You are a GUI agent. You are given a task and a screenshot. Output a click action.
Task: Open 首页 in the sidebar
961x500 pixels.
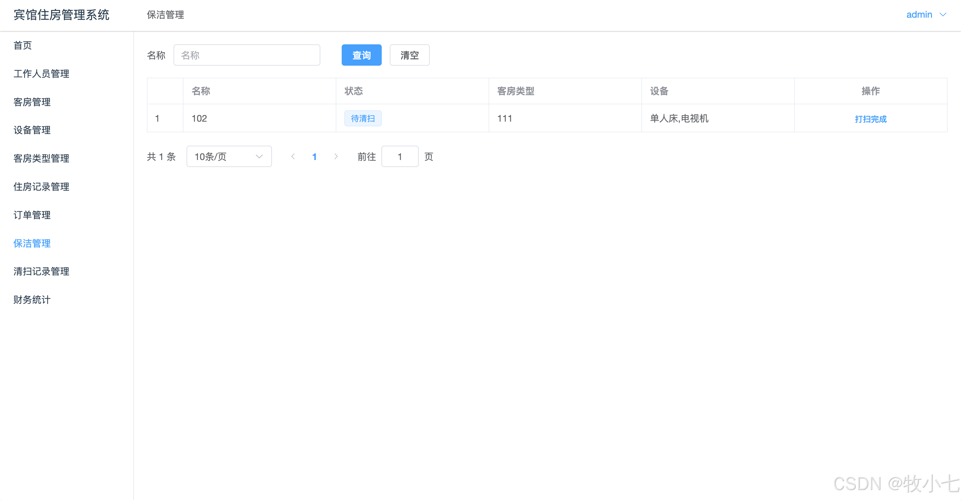pos(23,45)
